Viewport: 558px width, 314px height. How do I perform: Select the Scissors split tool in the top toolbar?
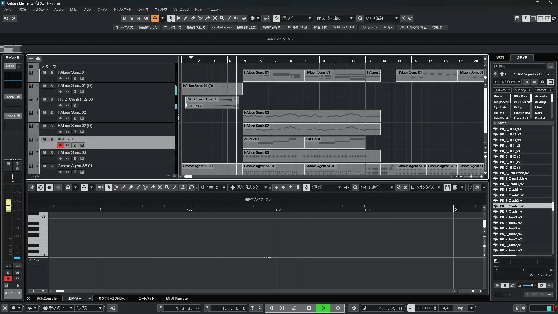click(200, 18)
